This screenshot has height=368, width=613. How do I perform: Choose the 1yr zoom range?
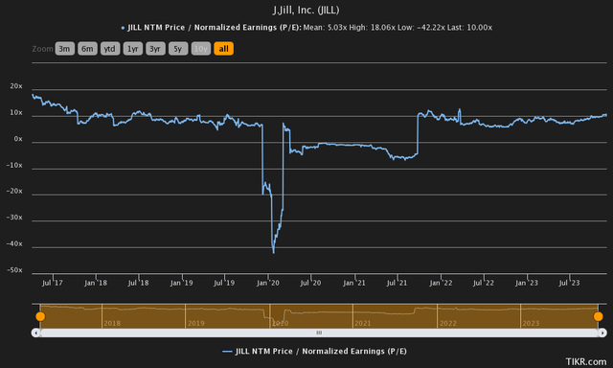(x=133, y=49)
